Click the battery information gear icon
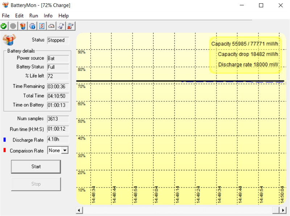This screenshot has height=216, width=290. click(32, 26)
